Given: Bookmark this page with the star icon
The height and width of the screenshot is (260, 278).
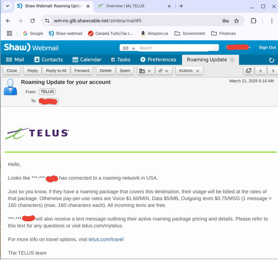Looking at the screenshot, I should click(237, 21).
